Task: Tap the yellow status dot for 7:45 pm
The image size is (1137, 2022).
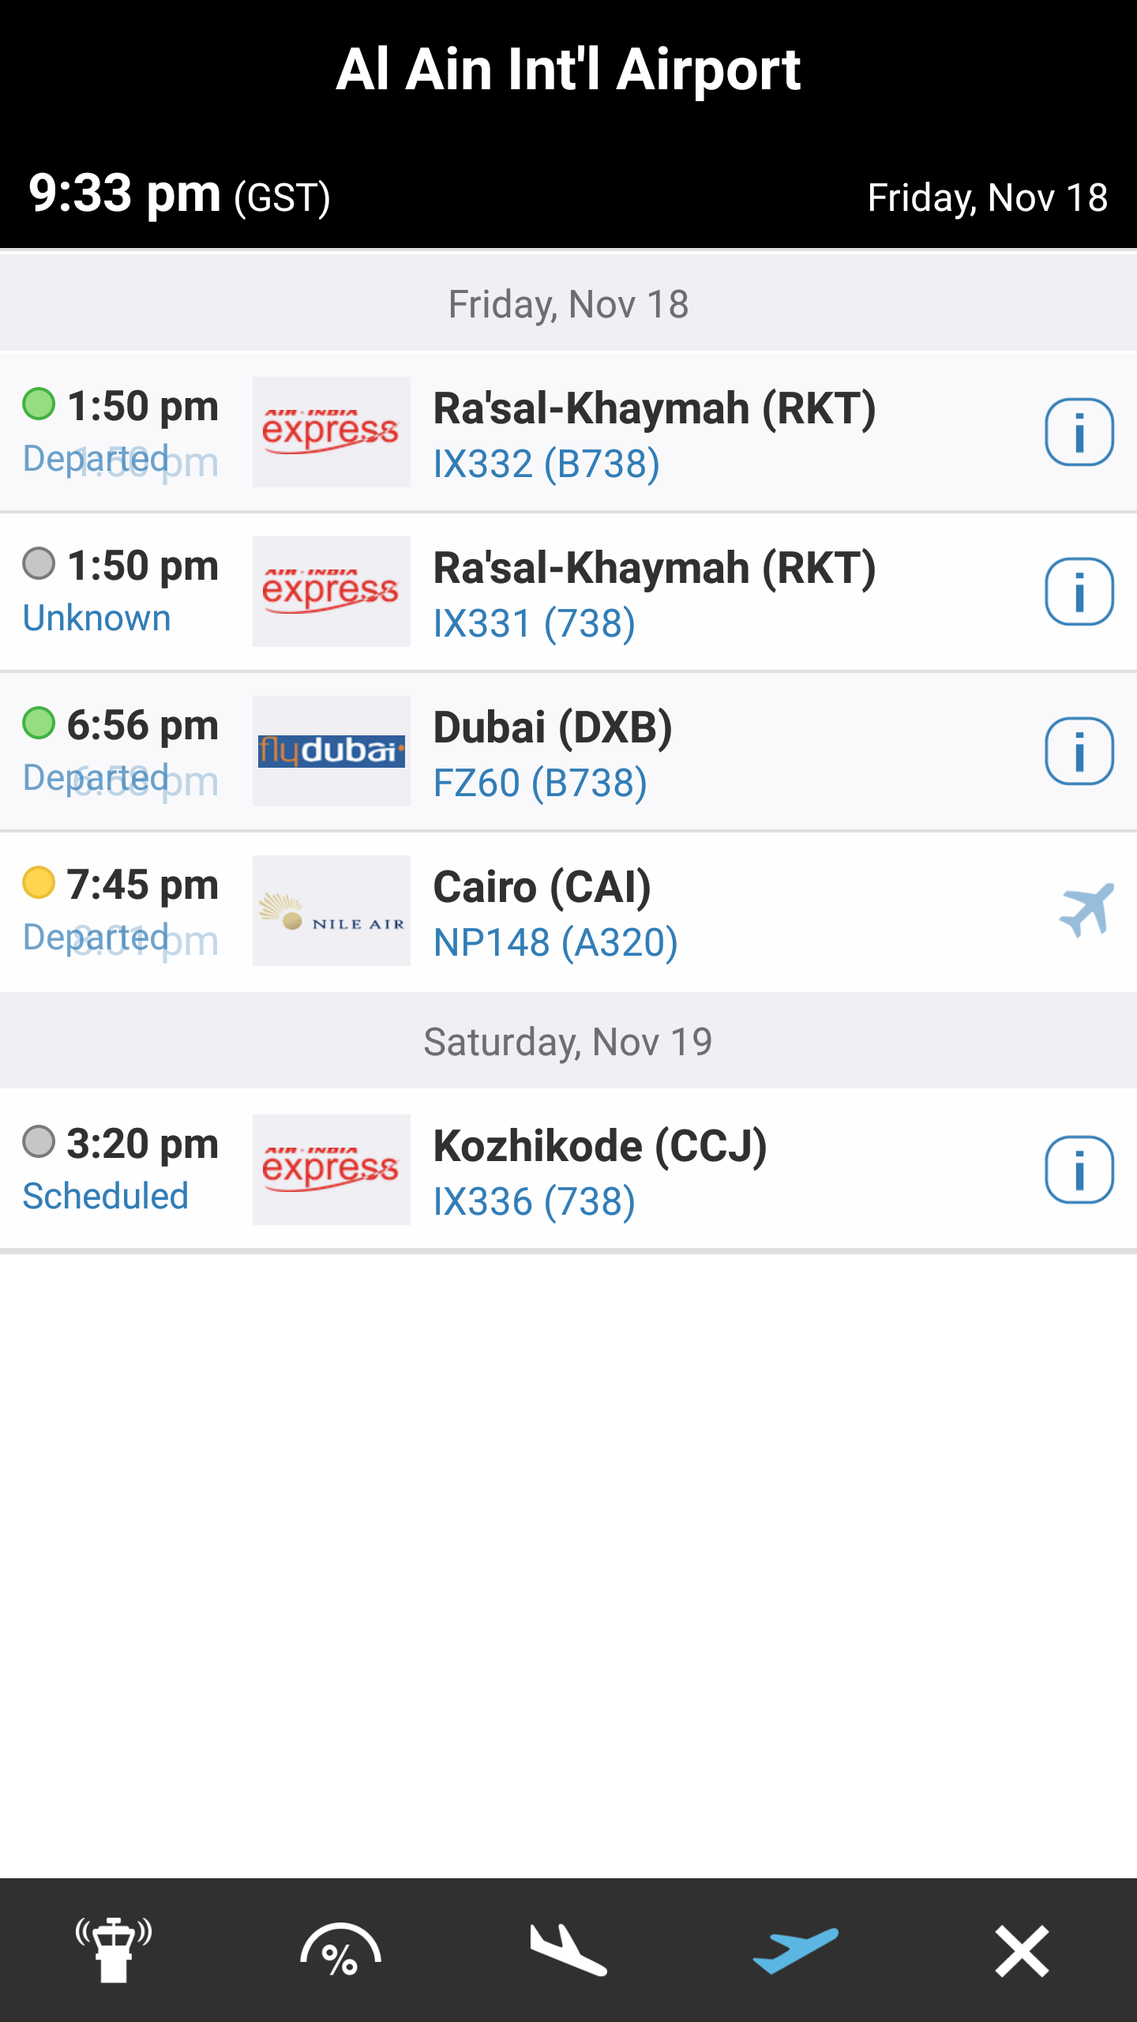Action: pyautogui.click(x=39, y=882)
